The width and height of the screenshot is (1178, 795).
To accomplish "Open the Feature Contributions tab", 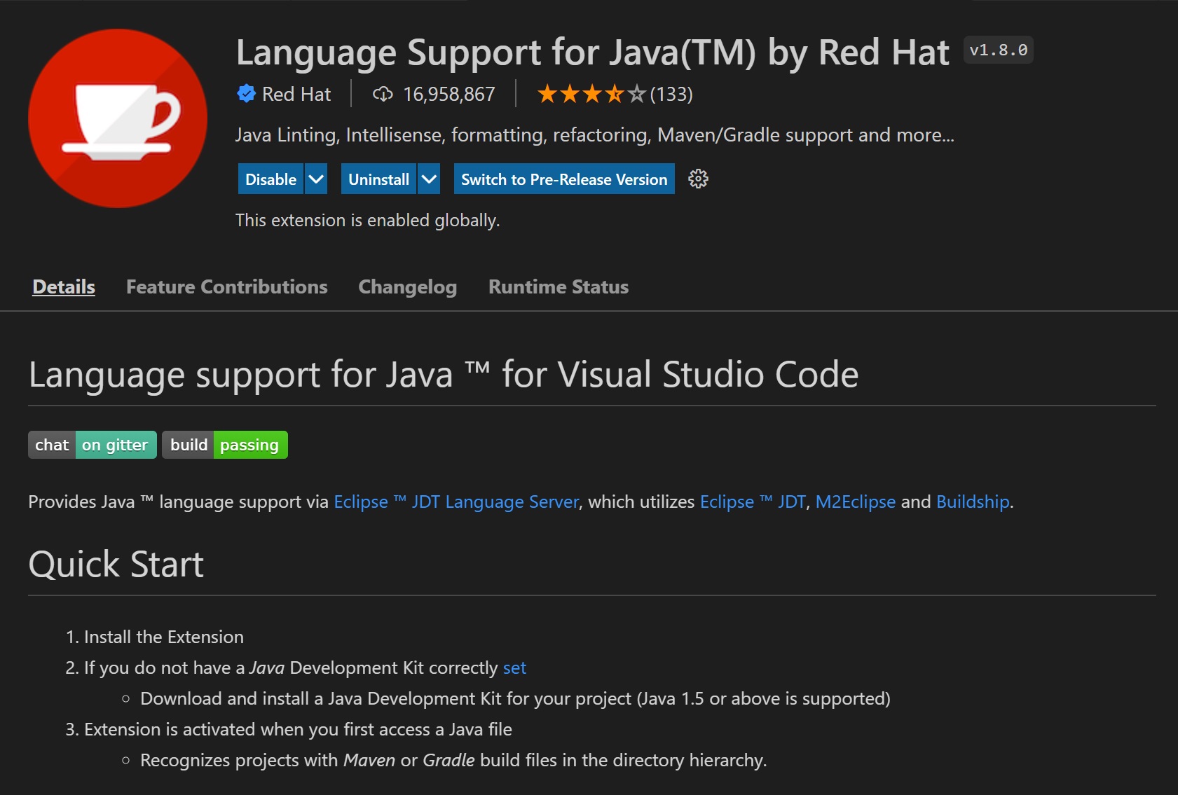I will tap(226, 286).
